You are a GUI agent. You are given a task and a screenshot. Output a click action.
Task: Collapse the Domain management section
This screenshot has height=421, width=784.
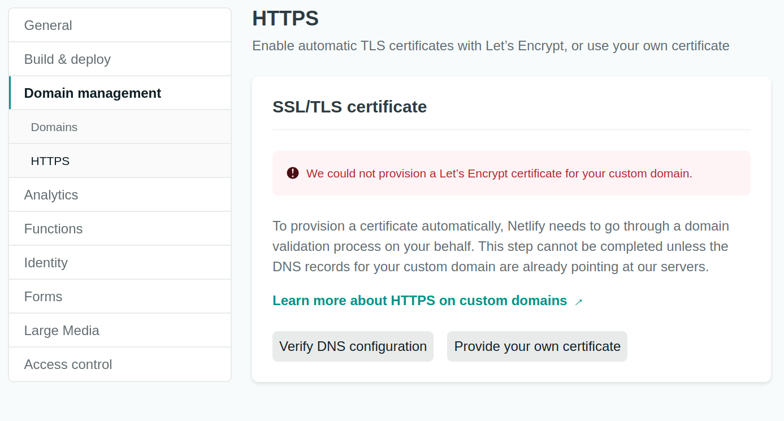(x=120, y=93)
